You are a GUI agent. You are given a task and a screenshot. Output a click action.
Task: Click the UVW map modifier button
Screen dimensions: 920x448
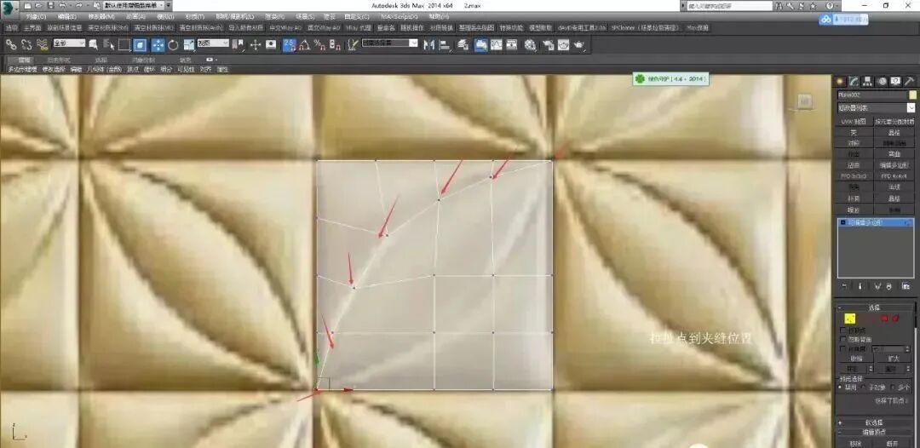tap(854, 122)
